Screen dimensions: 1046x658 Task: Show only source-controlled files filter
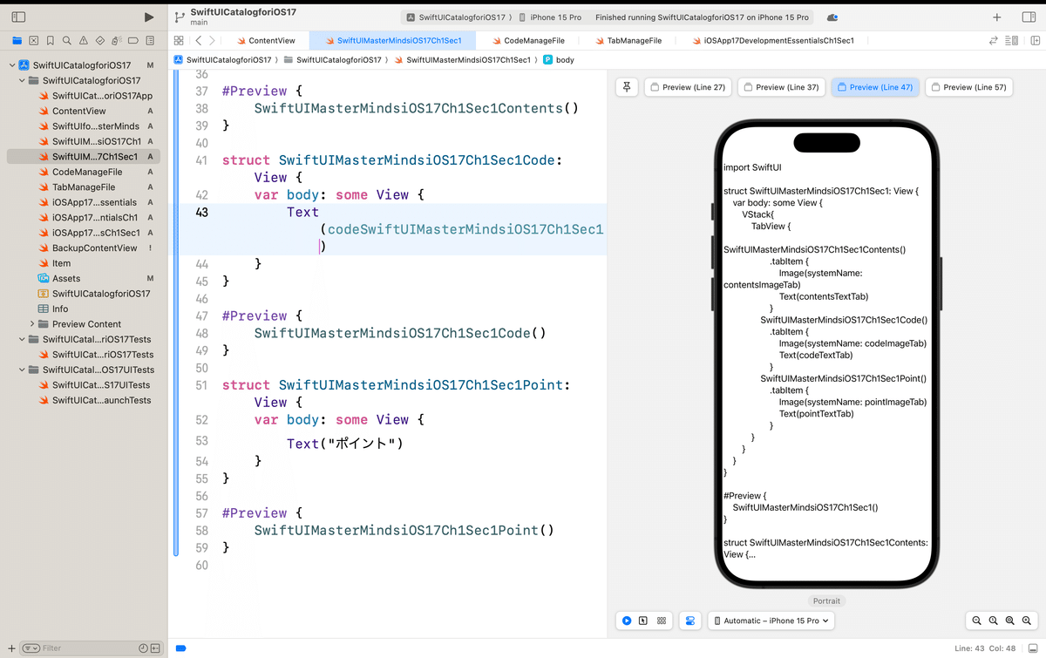pos(155,648)
